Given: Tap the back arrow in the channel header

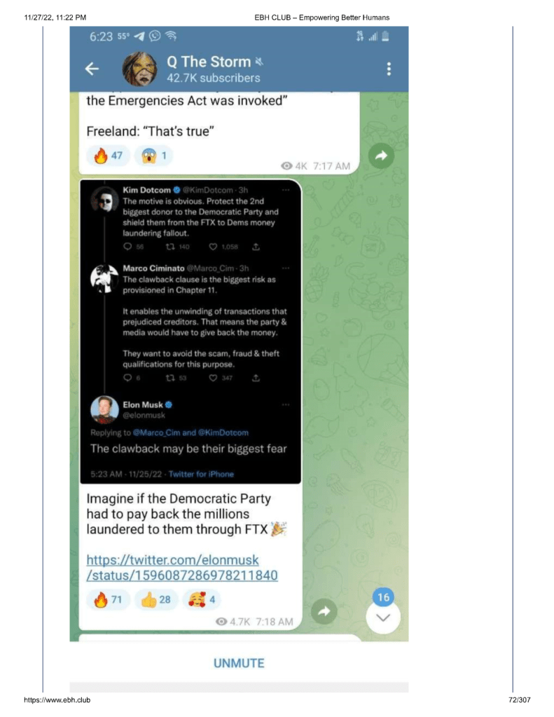Looking at the screenshot, I should (92, 69).
